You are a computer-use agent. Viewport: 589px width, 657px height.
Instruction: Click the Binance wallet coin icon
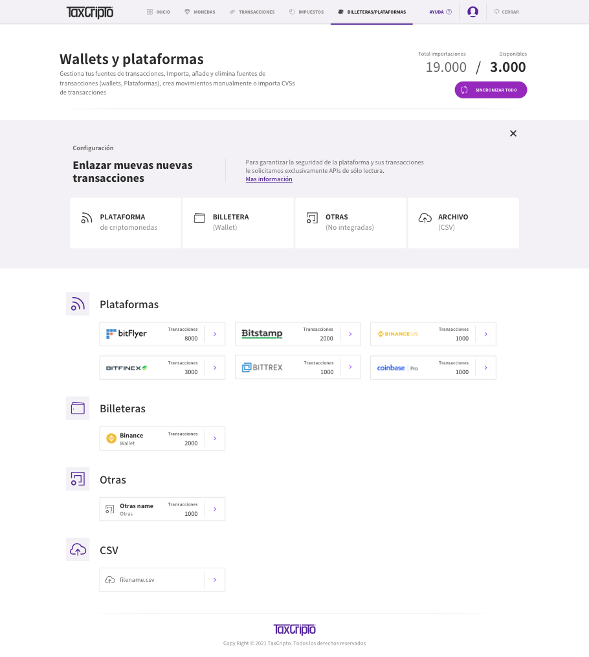click(111, 438)
